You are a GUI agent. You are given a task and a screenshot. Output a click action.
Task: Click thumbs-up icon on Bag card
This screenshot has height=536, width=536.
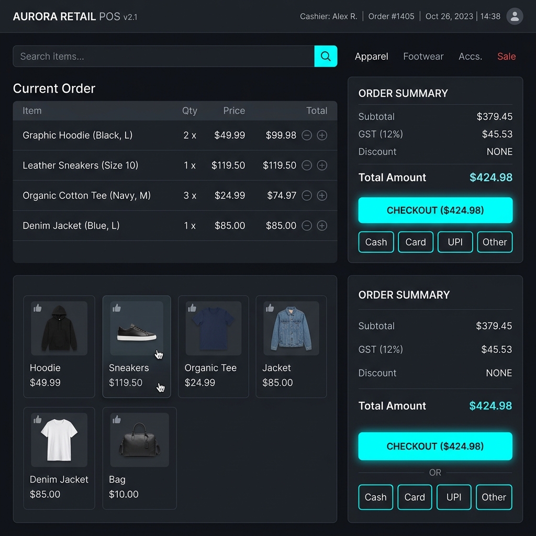pos(117,419)
